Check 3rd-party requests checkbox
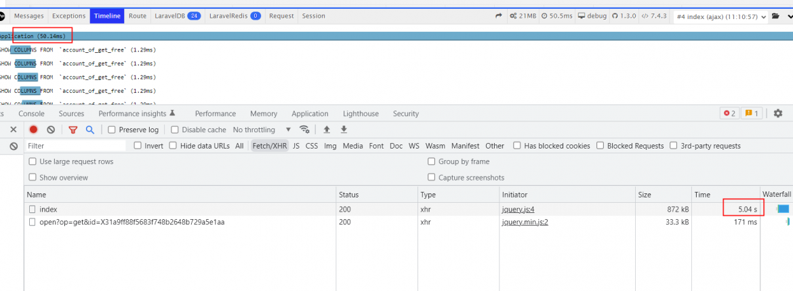The image size is (793, 291). pyautogui.click(x=673, y=146)
